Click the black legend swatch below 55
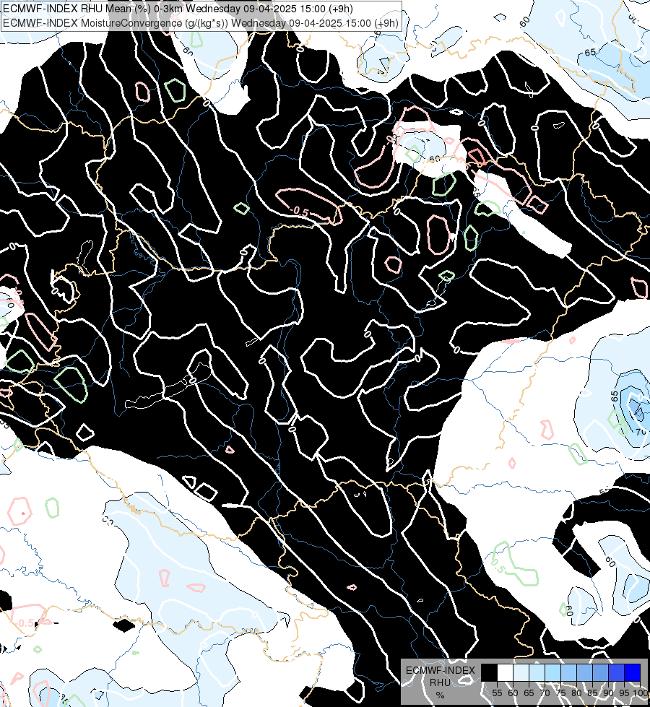 tap(490, 672)
